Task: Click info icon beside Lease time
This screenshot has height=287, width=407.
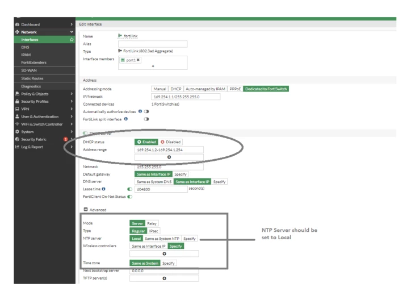Action: [103, 189]
